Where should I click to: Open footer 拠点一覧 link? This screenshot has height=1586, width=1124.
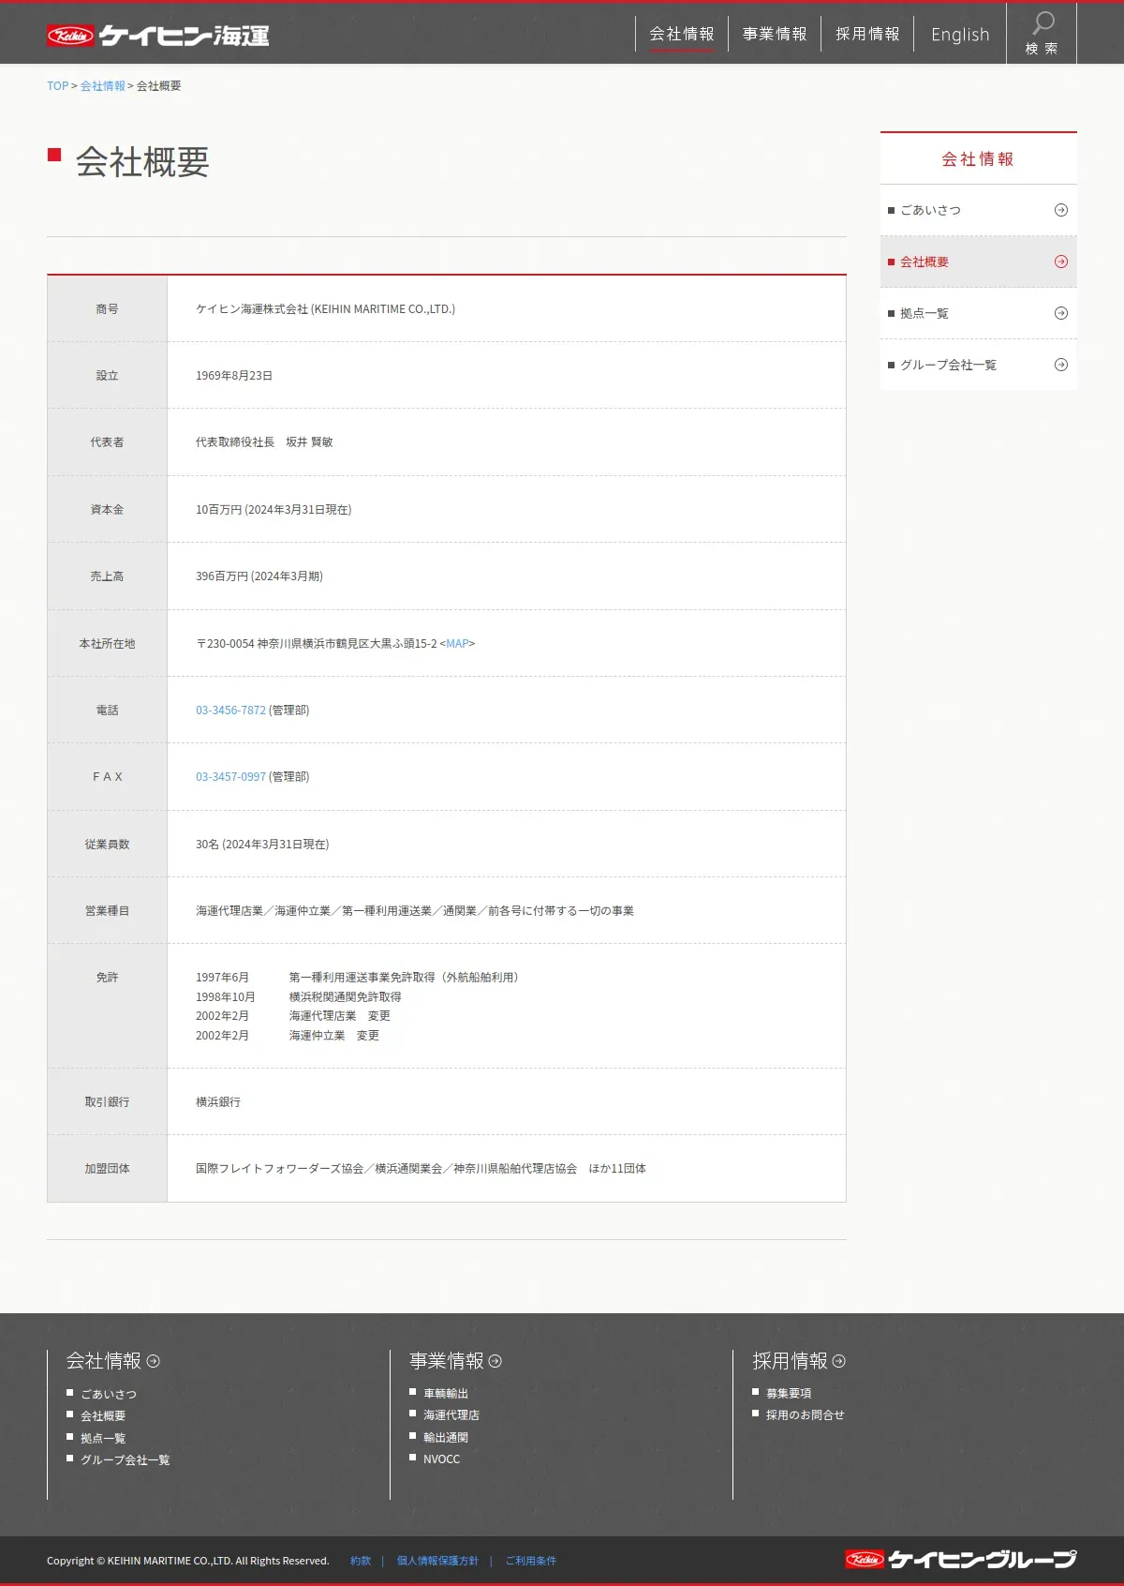[x=103, y=1438]
